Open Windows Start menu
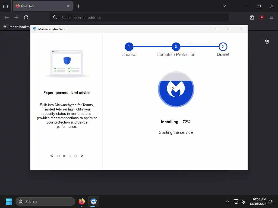Image resolution: width=278 pixels, height=208 pixels. (9, 201)
